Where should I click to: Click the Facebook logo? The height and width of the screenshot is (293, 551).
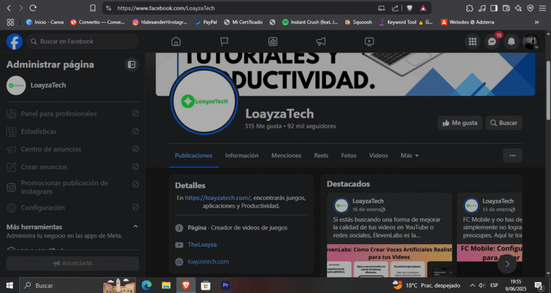(x=15, y=41)
